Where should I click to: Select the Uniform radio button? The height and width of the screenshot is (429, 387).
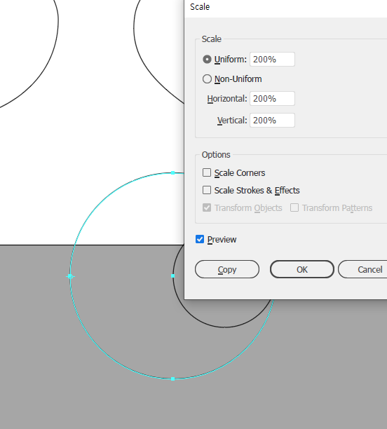(x=207, y=60)
